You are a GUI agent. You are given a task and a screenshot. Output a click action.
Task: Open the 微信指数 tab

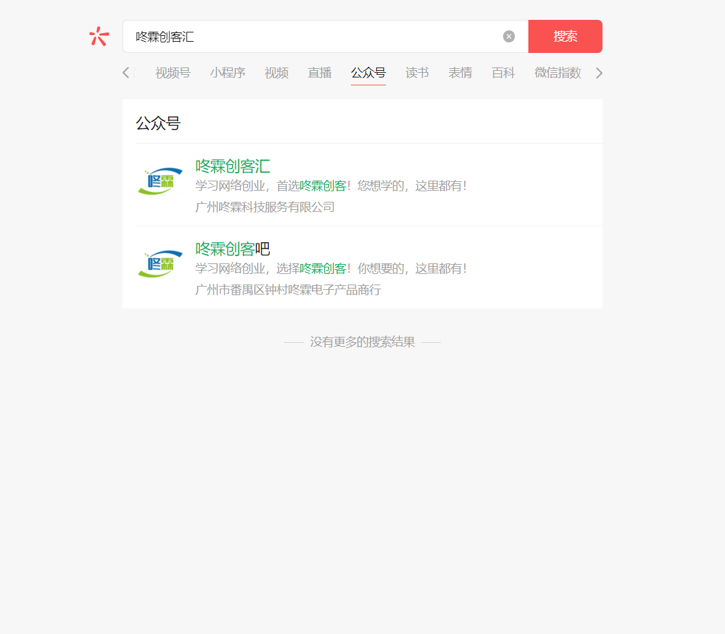coord(557,73)
